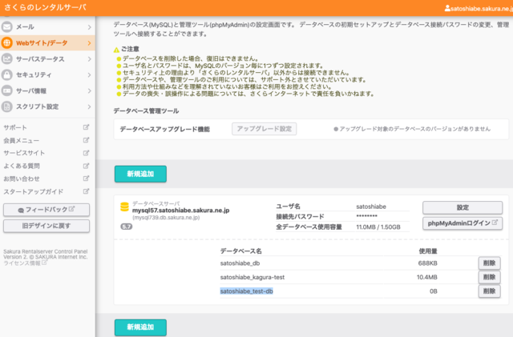The image size is (513, 337).
Task: Click the 5.7 version badge
Action: [x=127, y=227]
